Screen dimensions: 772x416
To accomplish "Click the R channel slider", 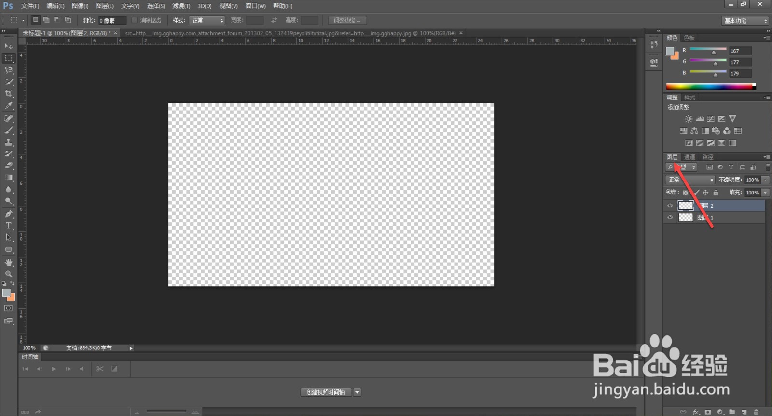I will click(708, 50).
